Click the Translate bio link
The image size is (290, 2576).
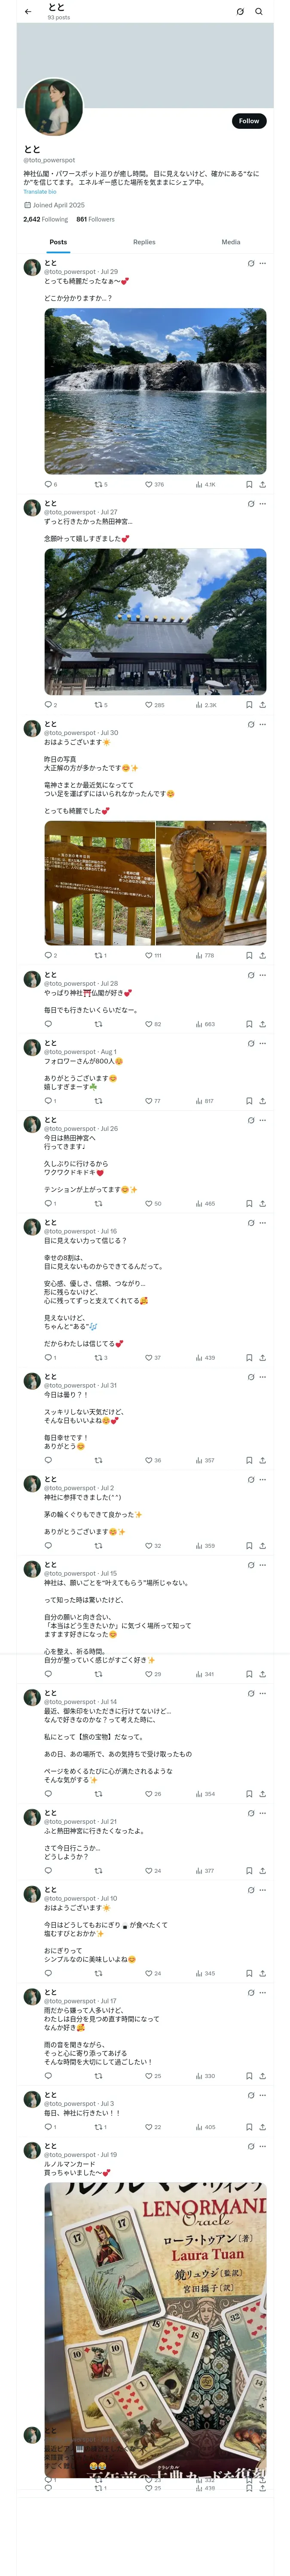(x=40, y=192)
